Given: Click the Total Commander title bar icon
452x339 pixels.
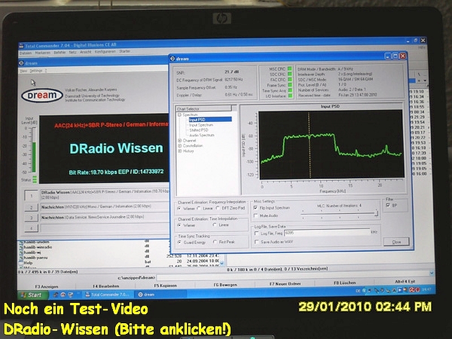Looking at the screenshot, I should click(21, 46).
